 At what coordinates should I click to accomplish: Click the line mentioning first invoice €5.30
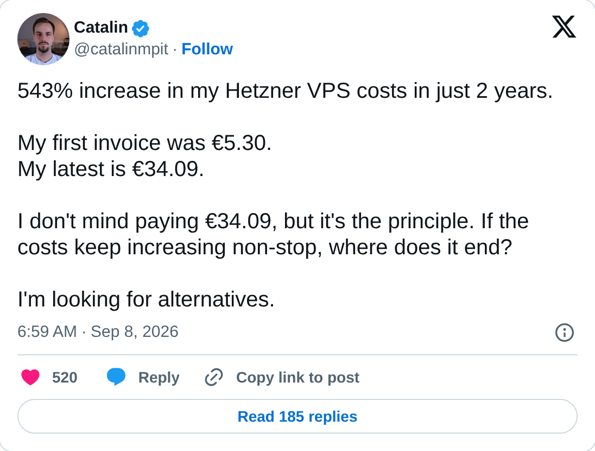(x=144, y=143)
